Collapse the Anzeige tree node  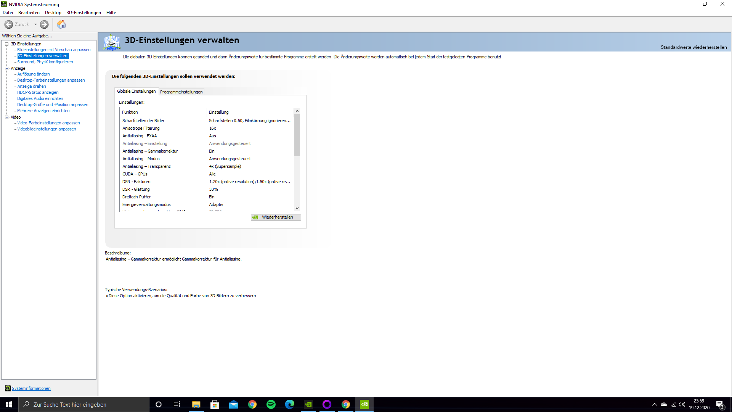7,68
